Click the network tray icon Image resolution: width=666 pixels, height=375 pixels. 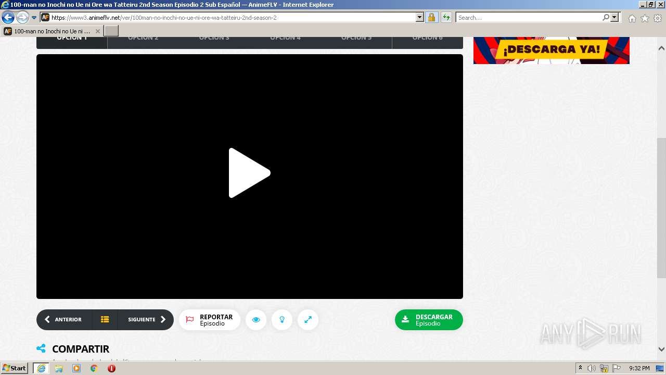[x=604, y=368]
